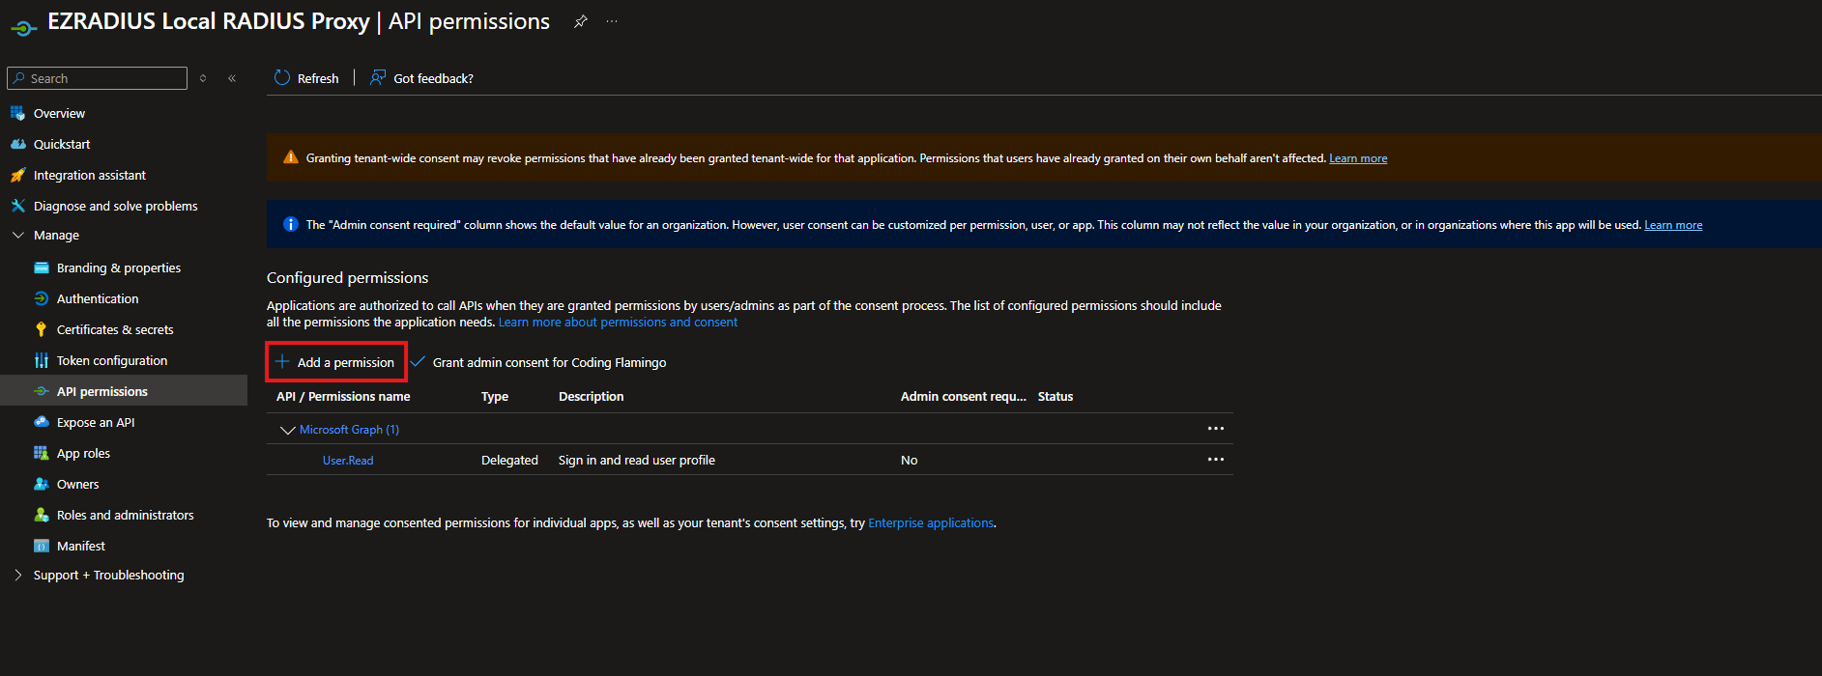Image resolution: width=1822 pixels, height=676 pixels.
Task: Click the Quickstart cloud icon
Action: pyautogui.click(x=17, y=144)
